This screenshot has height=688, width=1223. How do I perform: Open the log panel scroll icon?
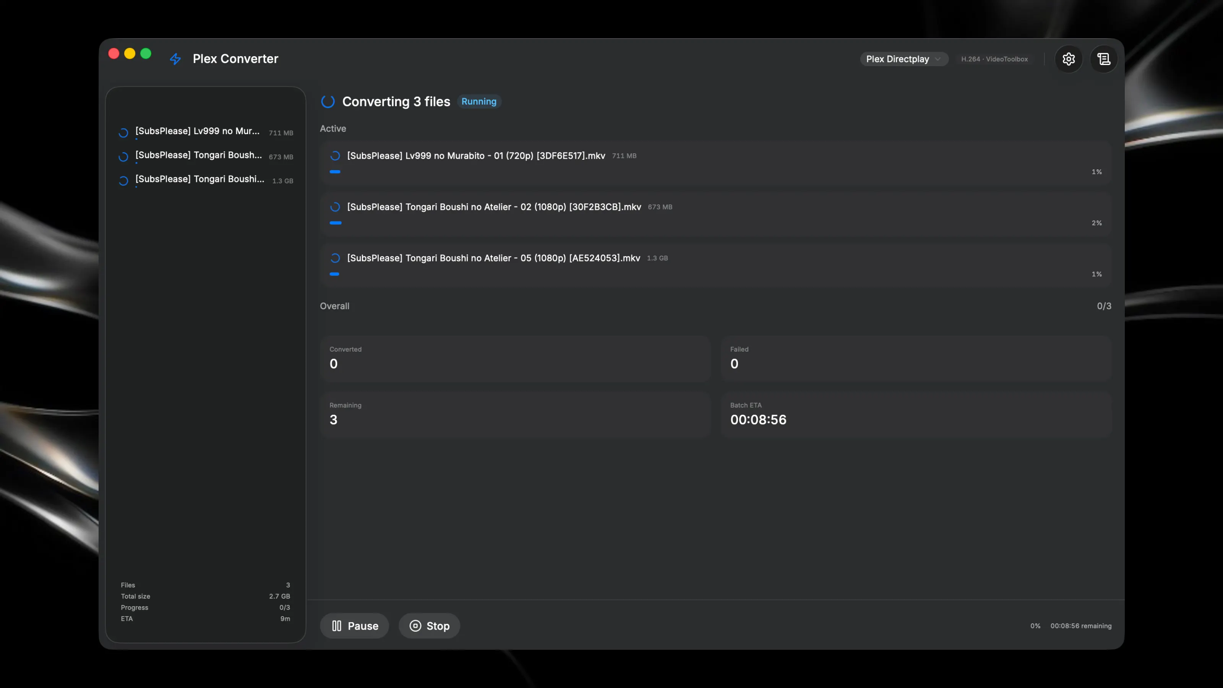(1103, 59)
